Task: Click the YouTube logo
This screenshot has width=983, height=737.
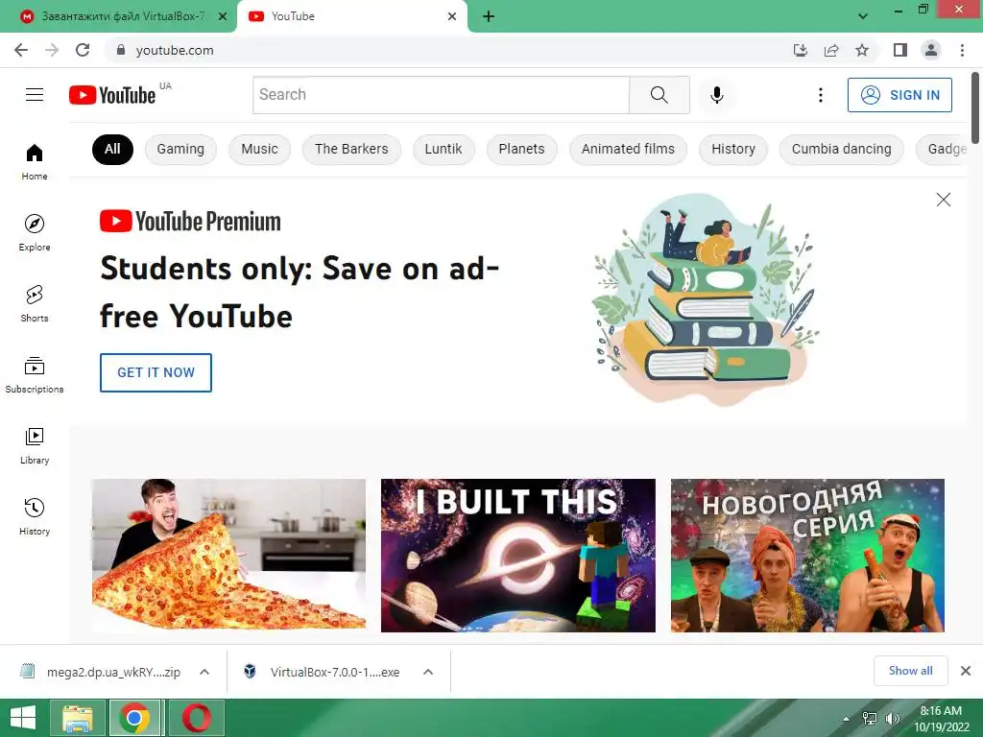Action: (113, 95)
